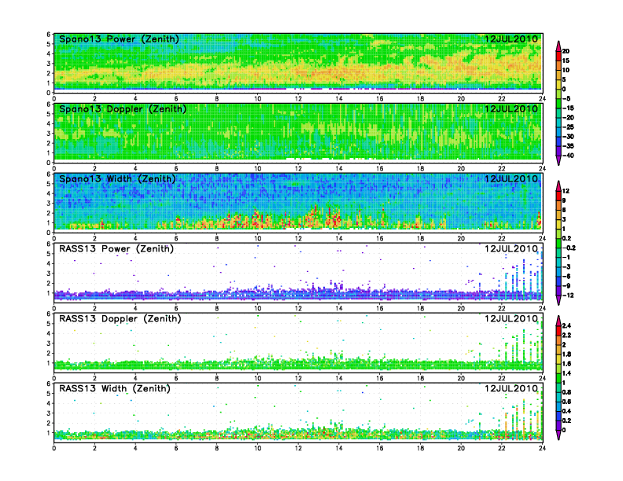
Task: Click hour 22 tick under RASS13 Power plot
Action: coord(501,308)
